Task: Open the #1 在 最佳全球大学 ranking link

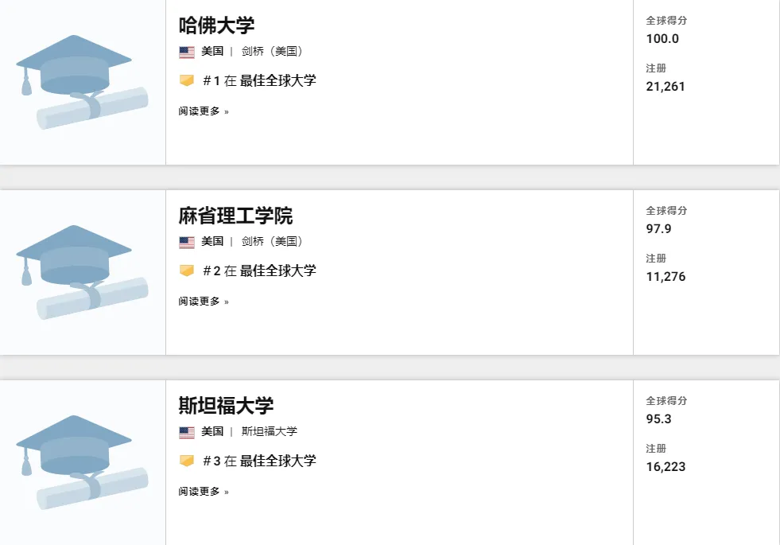Action: click(259, 80)
